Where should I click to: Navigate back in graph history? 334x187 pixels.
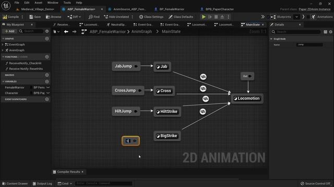click(x=66, y=32)
